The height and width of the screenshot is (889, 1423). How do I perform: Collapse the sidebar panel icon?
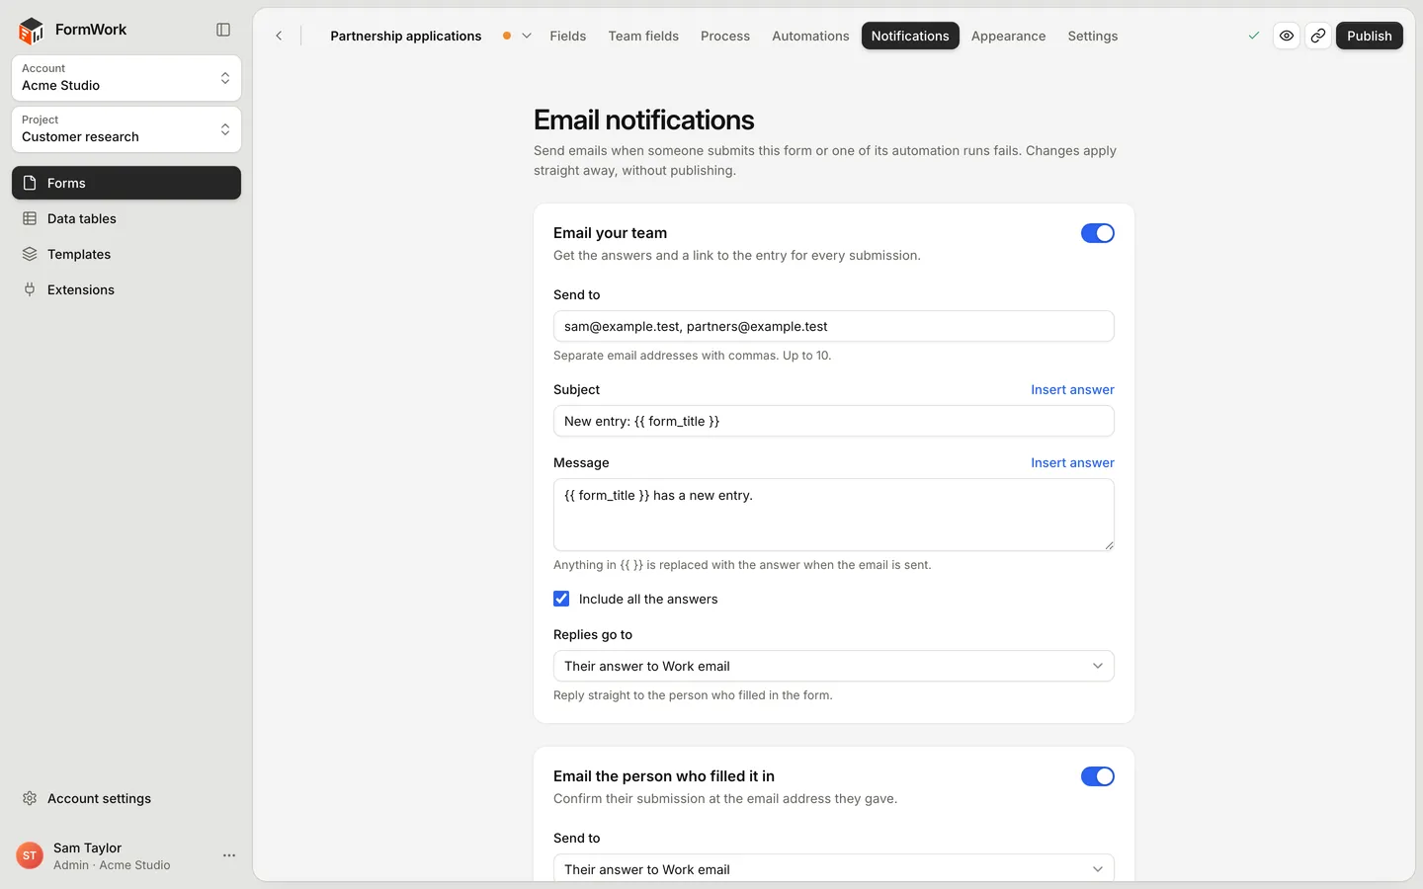(223, 30)
